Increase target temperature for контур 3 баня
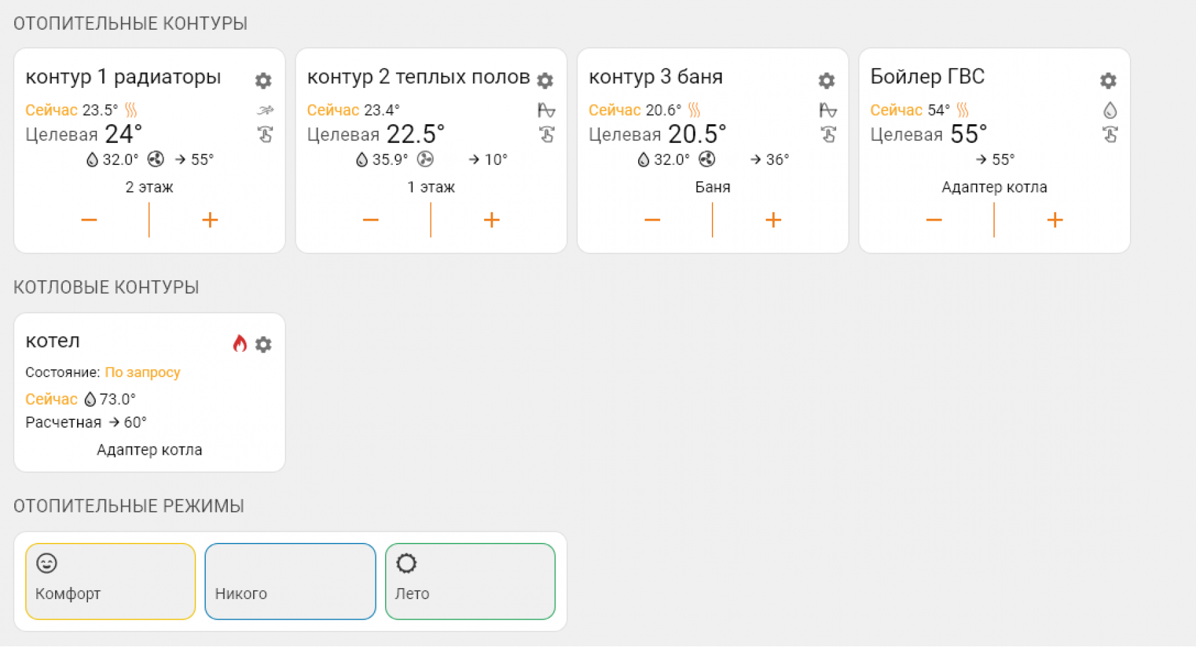This screenshot has width=1196, height=647. pyautogui.click(x=773, y=220)
